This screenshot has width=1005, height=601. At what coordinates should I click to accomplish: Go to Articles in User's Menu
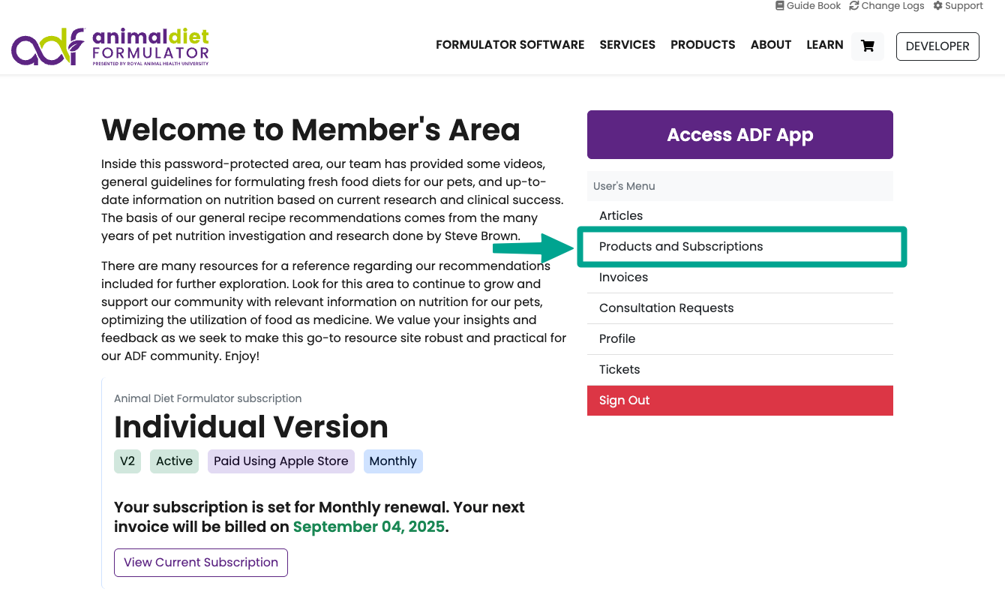(621, 216)
